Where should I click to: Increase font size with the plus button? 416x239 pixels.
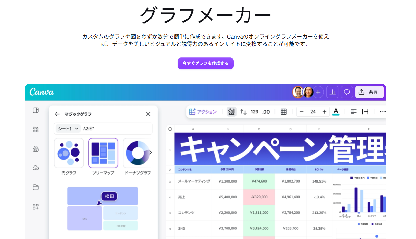(324, 112)
